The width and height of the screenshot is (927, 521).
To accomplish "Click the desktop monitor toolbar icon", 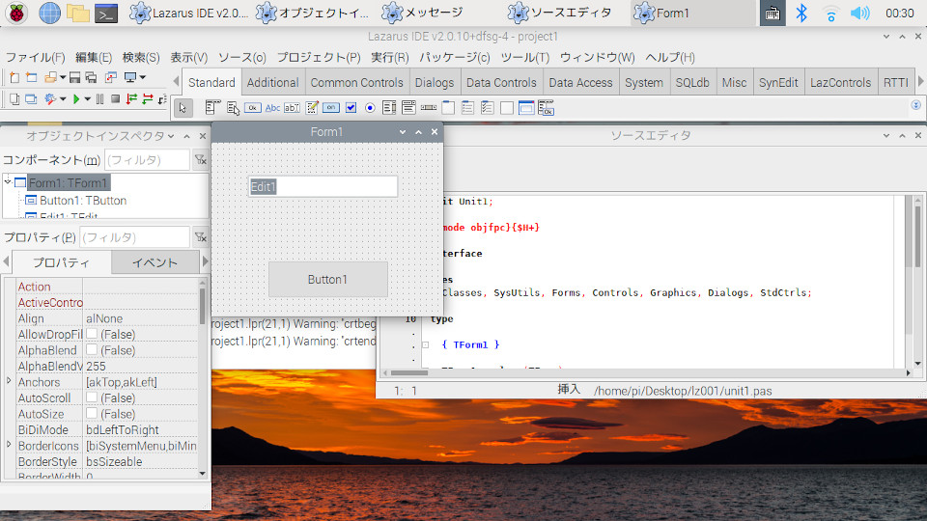I will (x=129, y=77).
